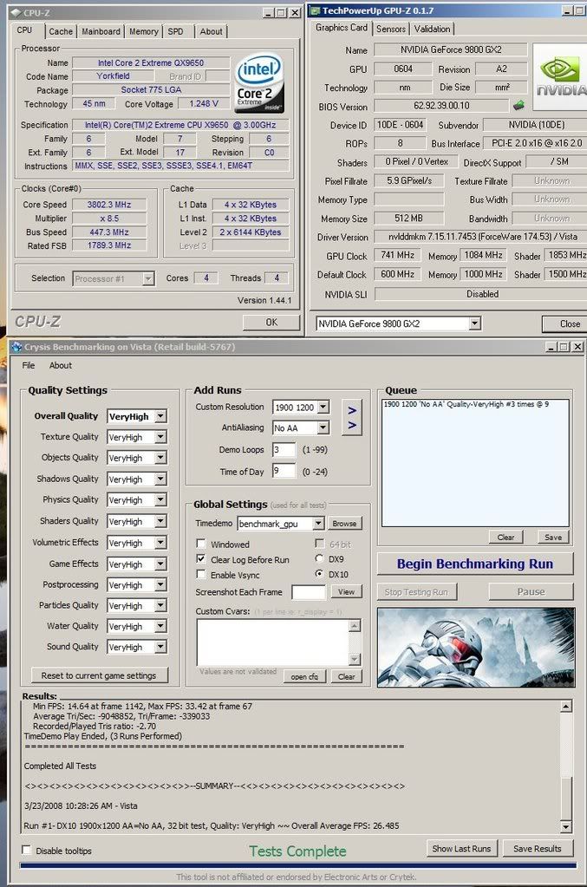Switch to the Sensors tab in GPU-Z
This screenshot has width=587, height=887.
pyautogui.click(x=391, y=29)
